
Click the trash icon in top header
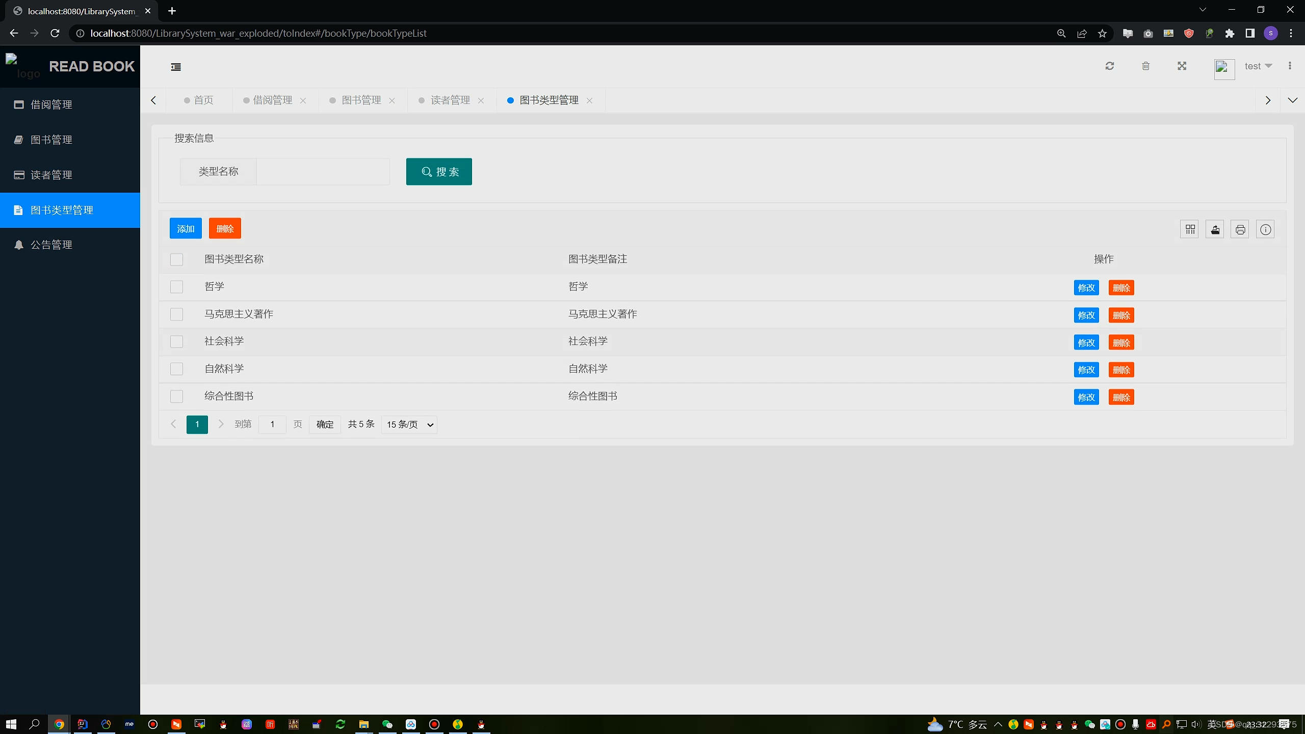tap(1146, 66)
